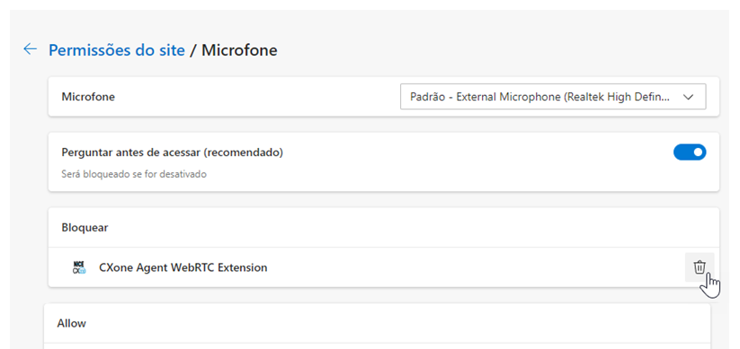Open the Padrão - External Microphone combo box
This screenshot has height=349, width=740.
click(553, 97)
